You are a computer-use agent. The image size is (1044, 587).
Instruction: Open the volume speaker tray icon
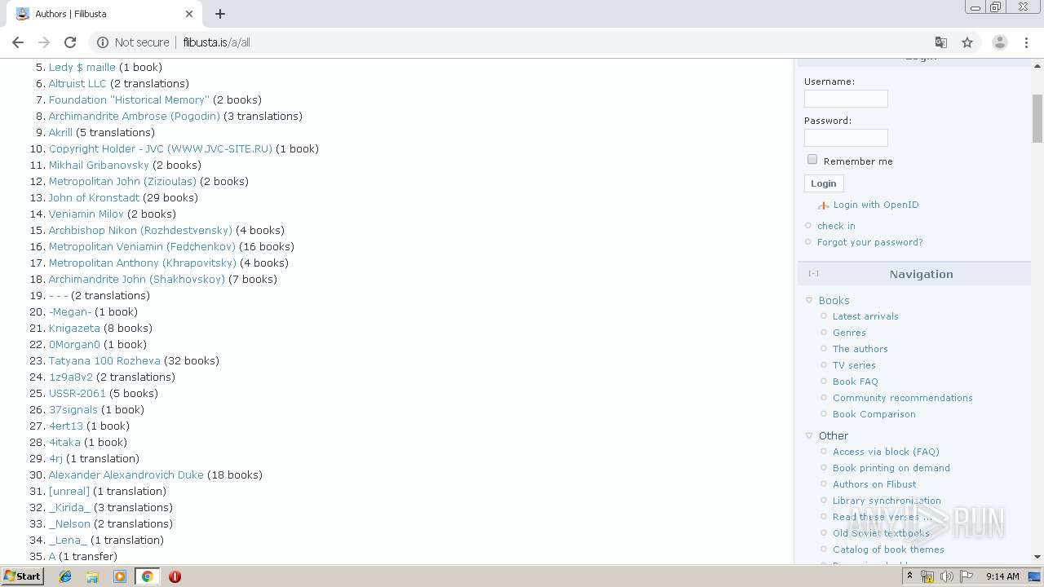click(946, 576)
